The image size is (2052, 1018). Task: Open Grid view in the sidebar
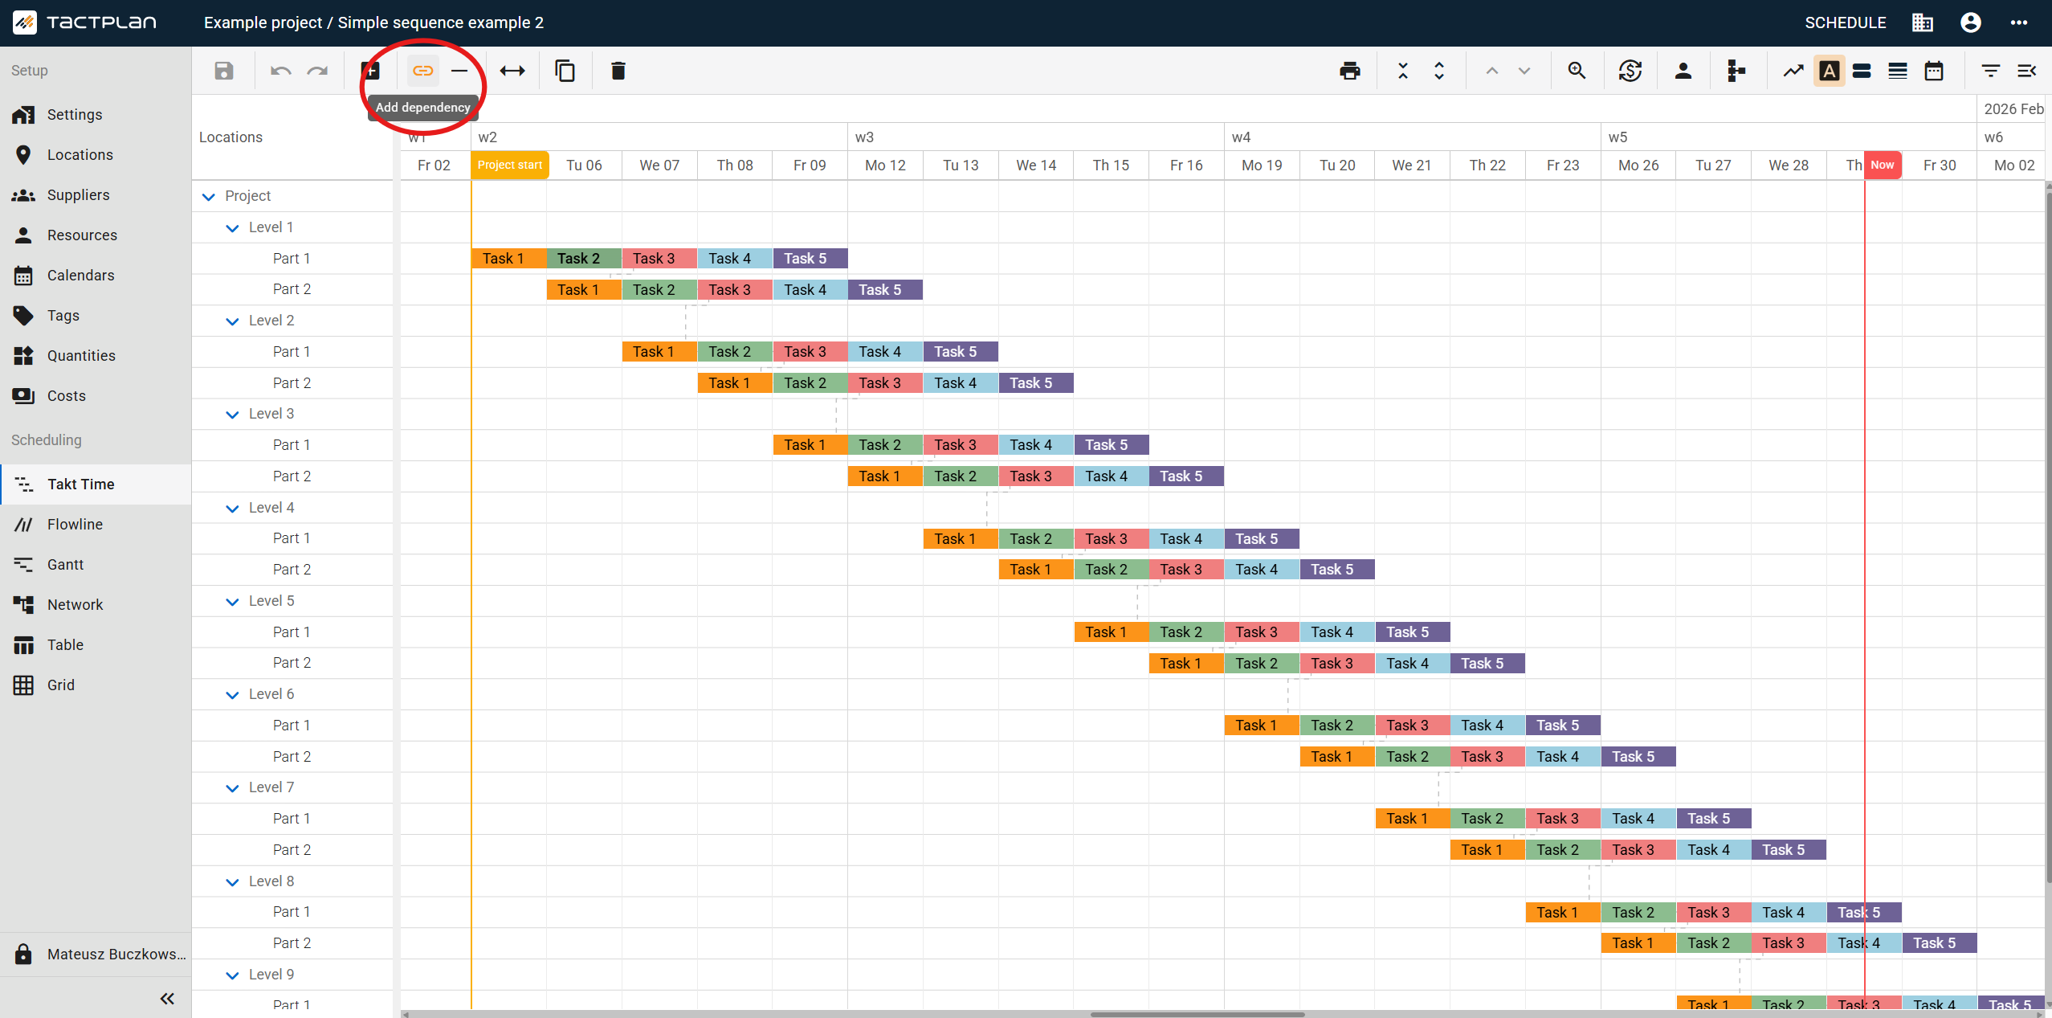pos(96,685)
